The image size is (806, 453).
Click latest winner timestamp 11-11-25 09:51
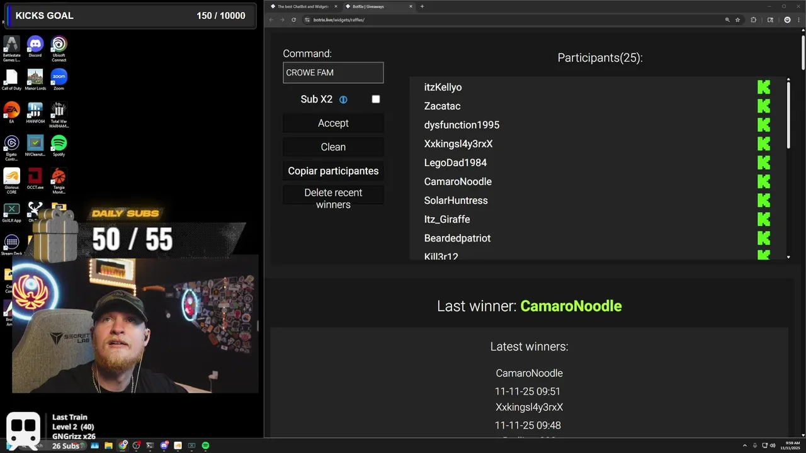pos(528,391)
